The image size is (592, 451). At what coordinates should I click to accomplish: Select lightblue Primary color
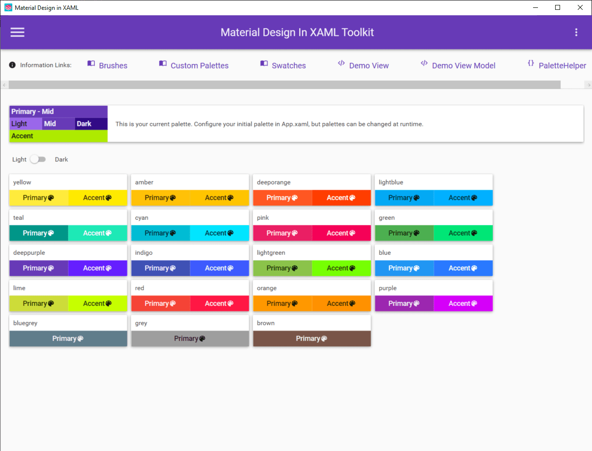pos(404,198)
